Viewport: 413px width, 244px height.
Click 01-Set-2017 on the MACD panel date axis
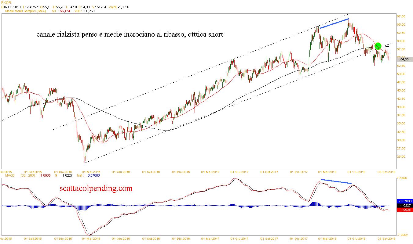pyautogui.click(x=269, y=239)
